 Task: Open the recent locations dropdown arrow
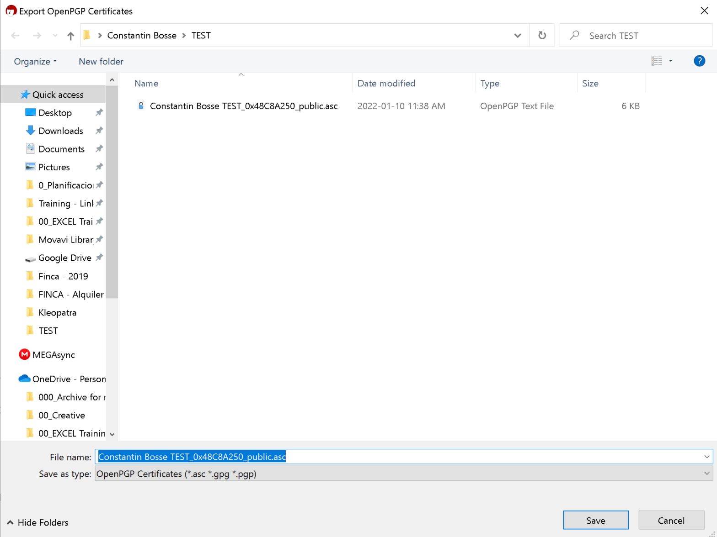[55, 36]
